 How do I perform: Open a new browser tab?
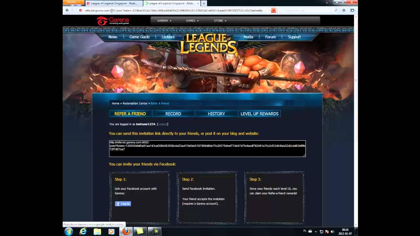(x=204, y=3)
